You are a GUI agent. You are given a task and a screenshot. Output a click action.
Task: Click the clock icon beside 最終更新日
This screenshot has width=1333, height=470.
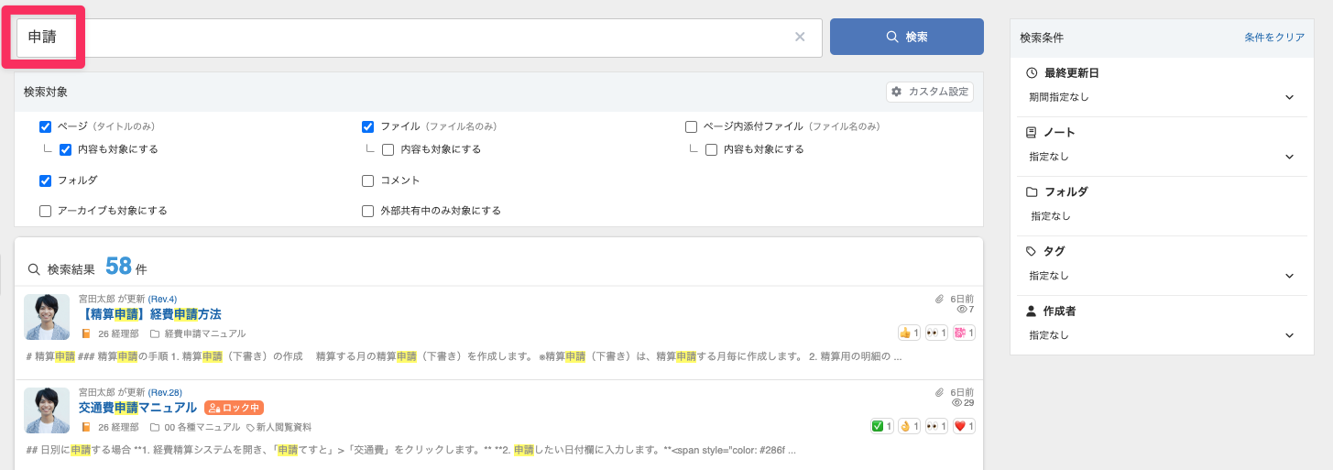(1032, 72)
